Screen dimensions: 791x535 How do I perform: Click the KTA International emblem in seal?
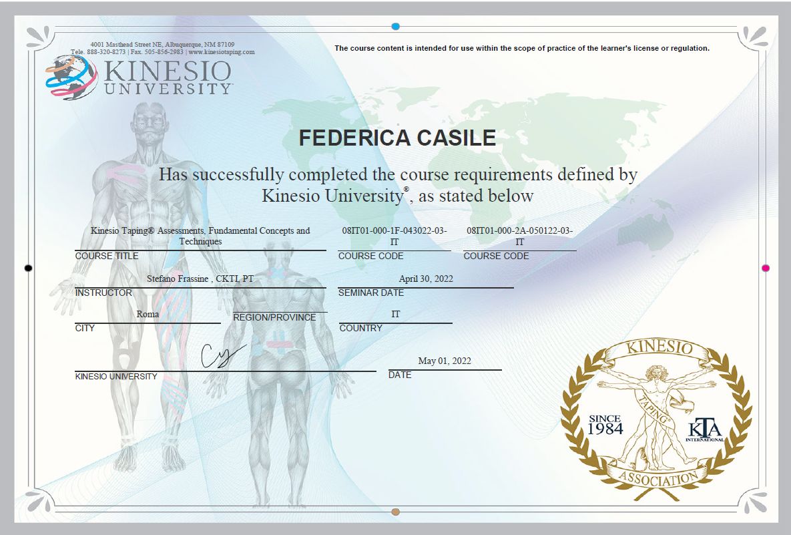click(x=705, y=431)
